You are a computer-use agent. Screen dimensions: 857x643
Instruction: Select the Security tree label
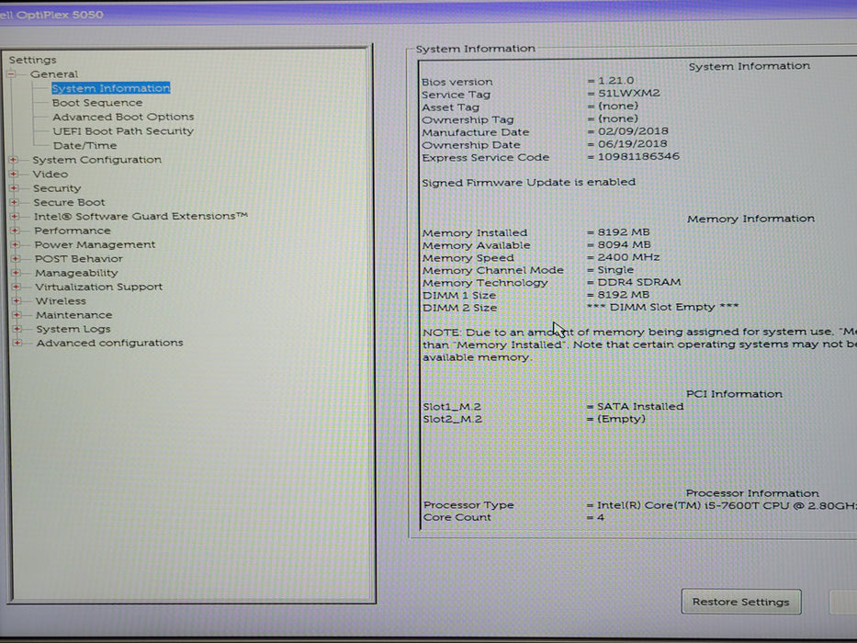(57, 188)
